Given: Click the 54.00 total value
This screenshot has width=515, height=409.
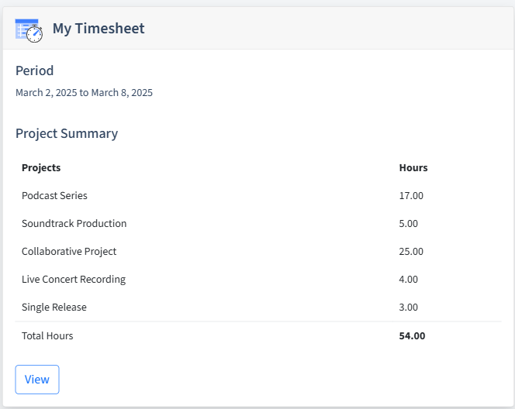Looking at the screenshot, I should tap(412, 336).
